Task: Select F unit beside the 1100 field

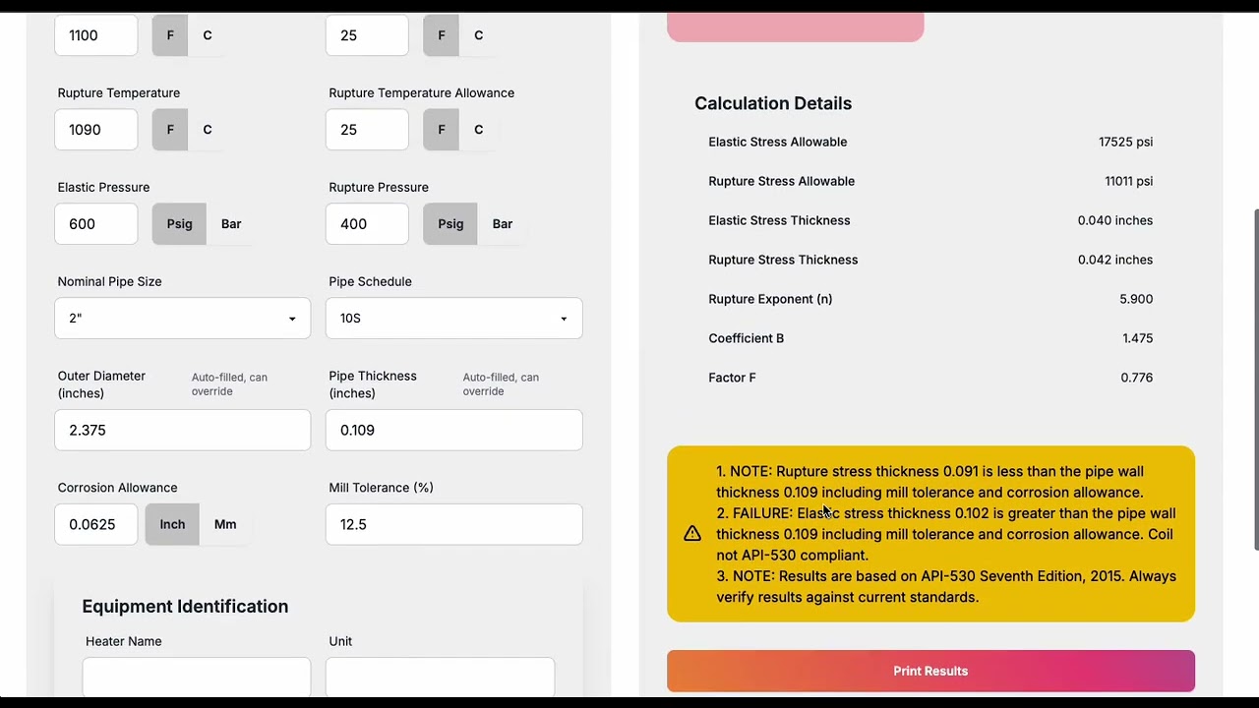Action: point(170,35)
